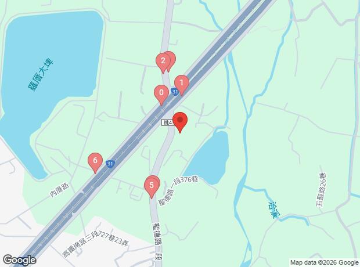This screenshot has width=360, height=267.
Task: Click the 高鐵南路三段727巷23弄 label
Action: [95, 243]
